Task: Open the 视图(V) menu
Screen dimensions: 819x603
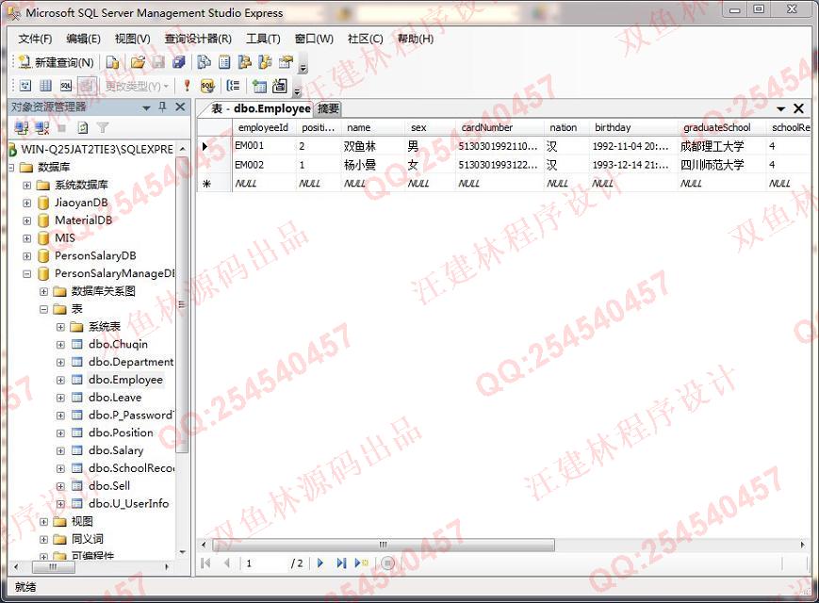Action: click(133, 39)
